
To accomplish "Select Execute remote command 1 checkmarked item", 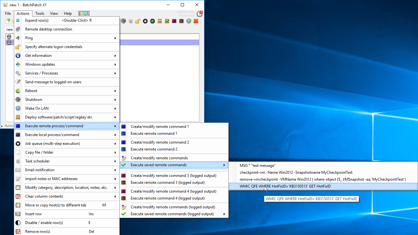I will point(154,134).
